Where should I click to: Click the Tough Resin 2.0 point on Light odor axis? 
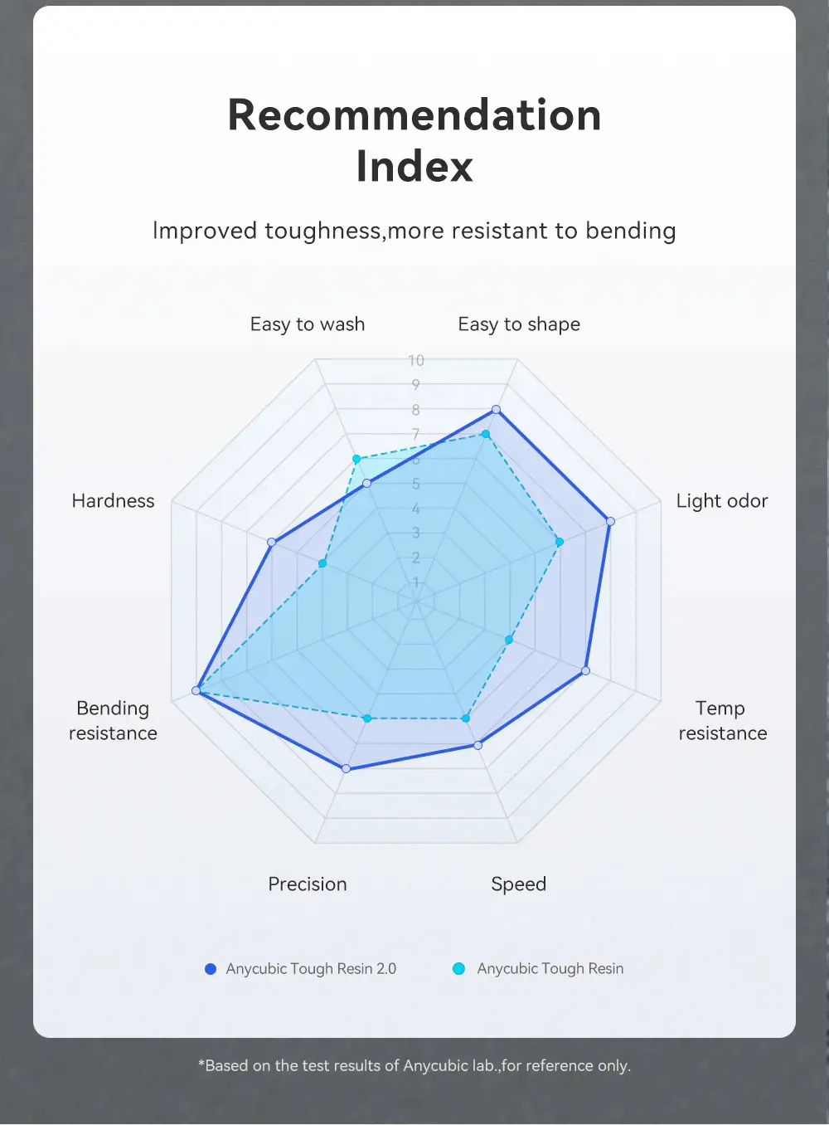tap(610, 521)
